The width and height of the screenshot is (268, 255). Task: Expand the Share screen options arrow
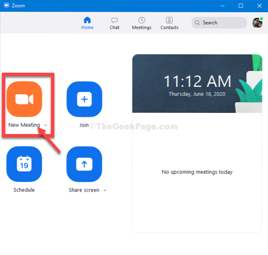(105, 190)
